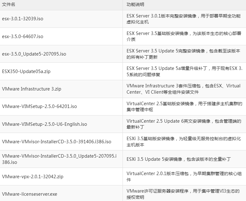Click the esx-3.5.0-64607.iso file name cell

pyautogui.click(x=22, y=37)
